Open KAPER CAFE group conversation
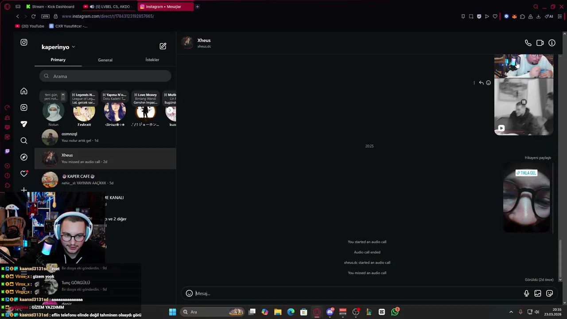567x319 pixels. pos(105,179)
